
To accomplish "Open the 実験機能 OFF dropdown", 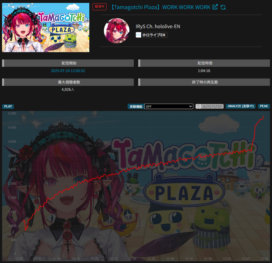I will [x=169, y=106].
